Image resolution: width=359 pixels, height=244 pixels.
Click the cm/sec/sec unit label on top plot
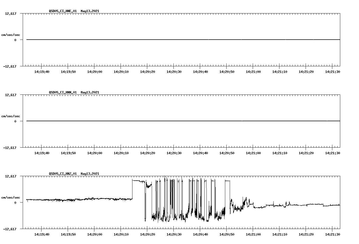11,34
